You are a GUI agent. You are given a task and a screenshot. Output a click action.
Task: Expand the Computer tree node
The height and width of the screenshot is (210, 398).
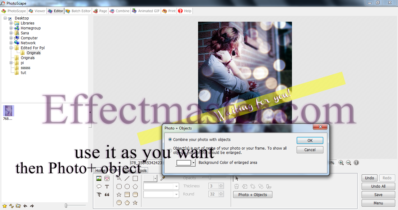(x=11, y=38)
